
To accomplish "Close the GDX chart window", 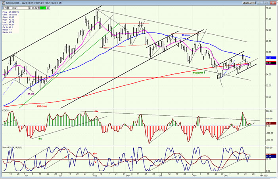I will click(273, 3).
